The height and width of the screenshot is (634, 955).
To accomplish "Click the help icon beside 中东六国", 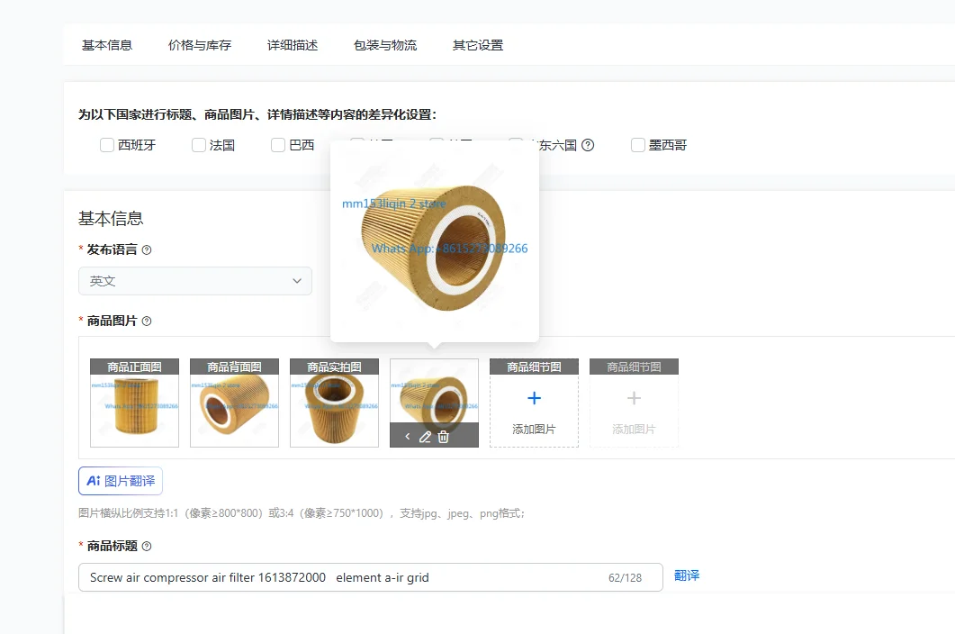I will (x=588, y=145).
